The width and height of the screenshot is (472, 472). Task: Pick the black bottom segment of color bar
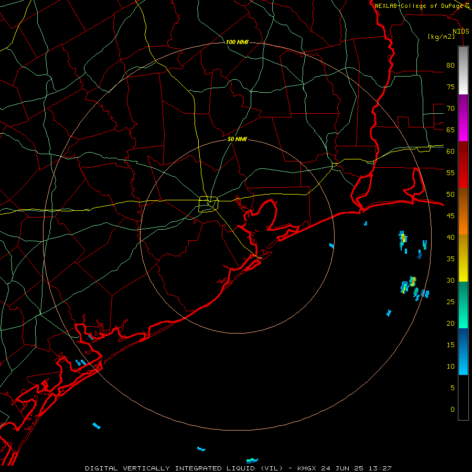click(463, 398)
